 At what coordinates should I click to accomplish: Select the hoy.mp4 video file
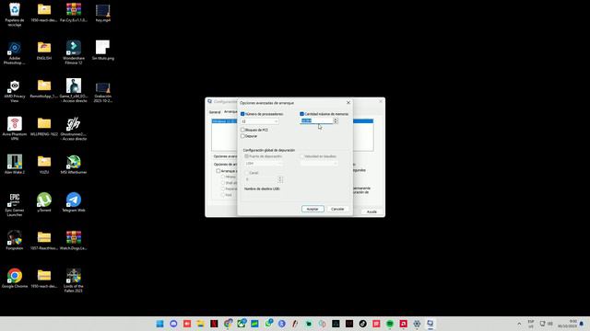(x=102, y=12)
